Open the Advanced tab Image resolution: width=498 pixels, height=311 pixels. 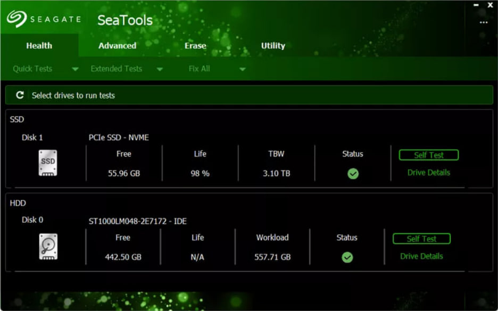(117, 46)
